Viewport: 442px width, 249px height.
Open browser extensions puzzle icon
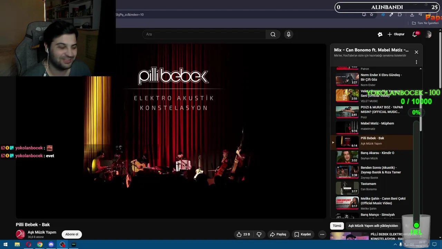pyautogui.click(x=400, y=15)
